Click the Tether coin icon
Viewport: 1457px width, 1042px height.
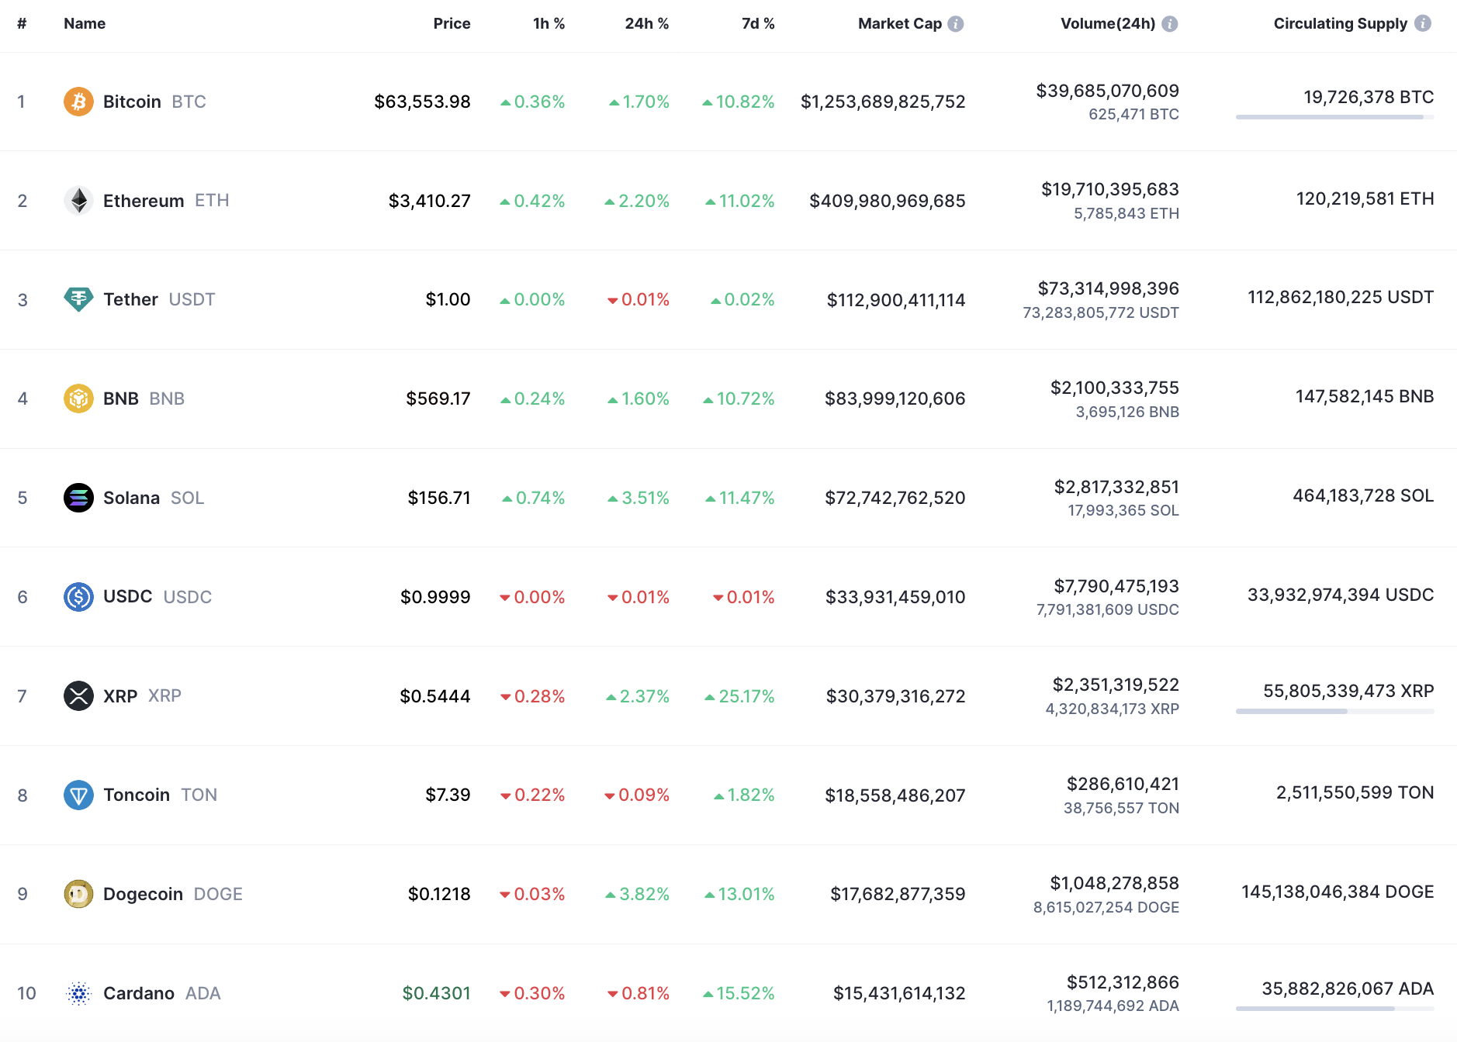(78, 299)
